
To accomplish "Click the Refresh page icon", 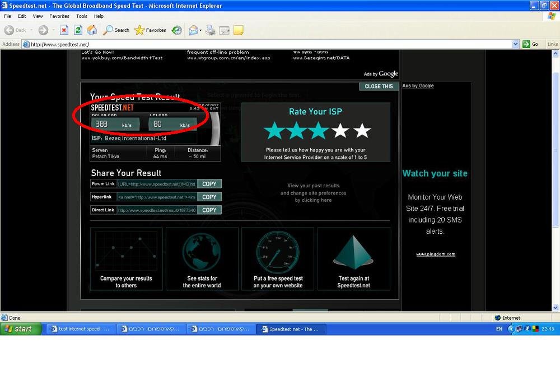I will coord(78,30).
